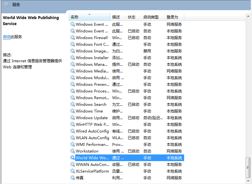Click 已启动 status of Windows Firewall

(133, 38)
